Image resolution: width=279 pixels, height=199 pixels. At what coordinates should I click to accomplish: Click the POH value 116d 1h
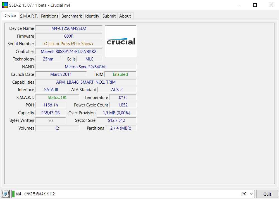[x=51, y=105]
